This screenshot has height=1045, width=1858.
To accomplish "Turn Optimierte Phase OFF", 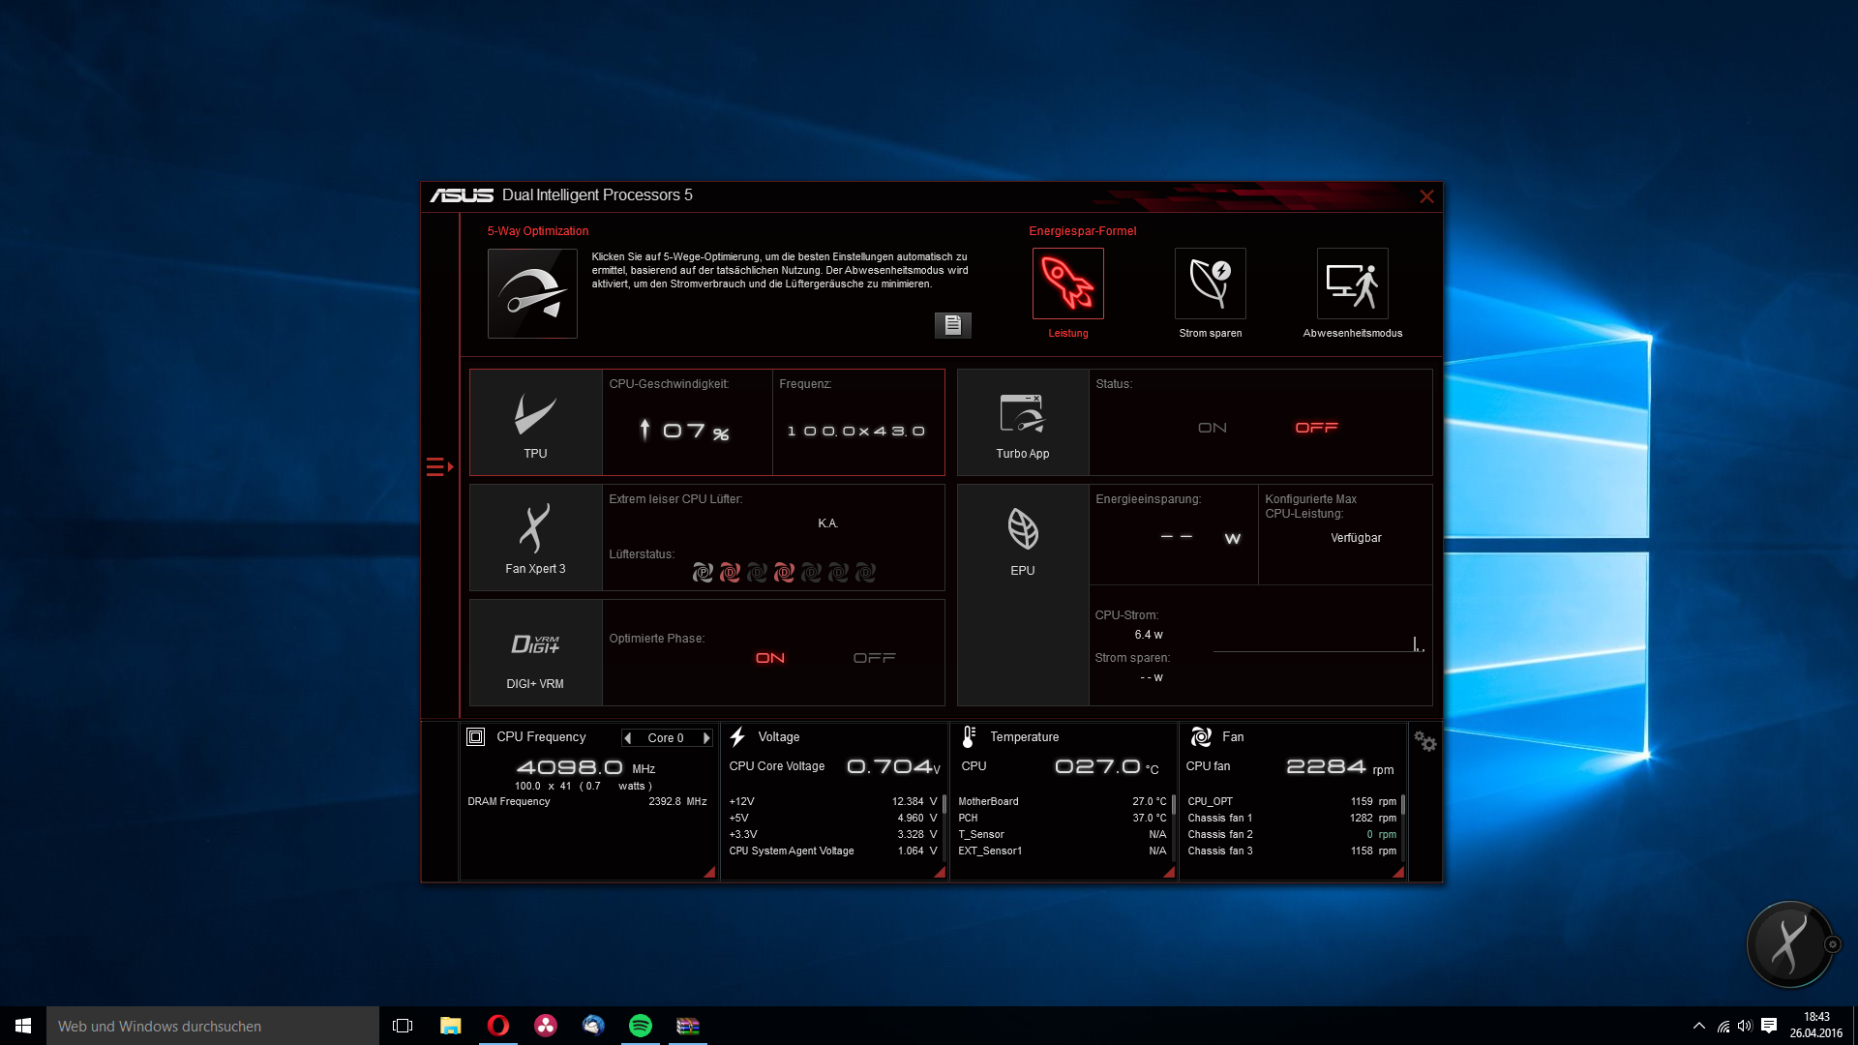I will click(874, 658).
